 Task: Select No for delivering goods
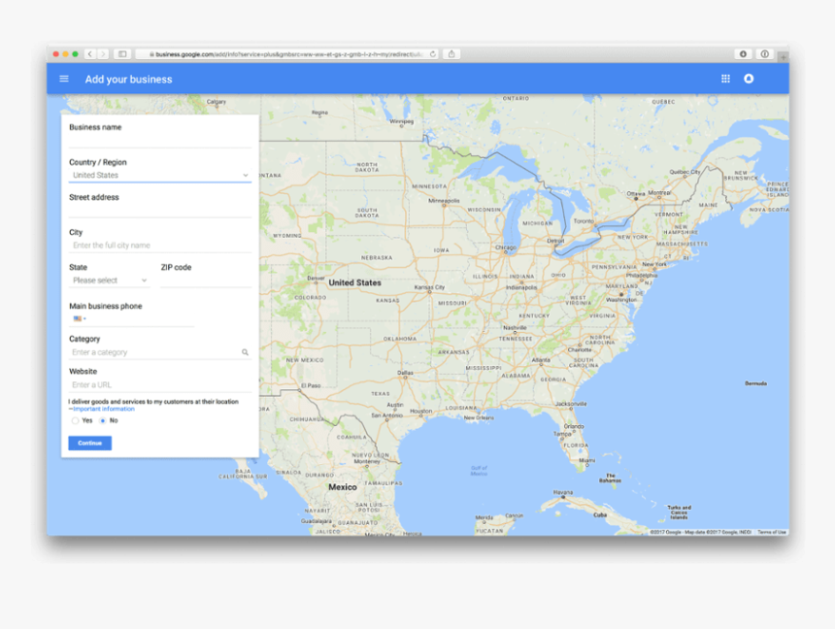[103, 420]
